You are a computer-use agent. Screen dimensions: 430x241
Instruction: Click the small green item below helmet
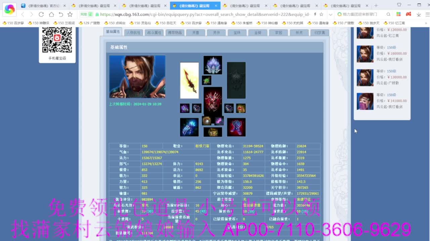click(x=207, y=80)
